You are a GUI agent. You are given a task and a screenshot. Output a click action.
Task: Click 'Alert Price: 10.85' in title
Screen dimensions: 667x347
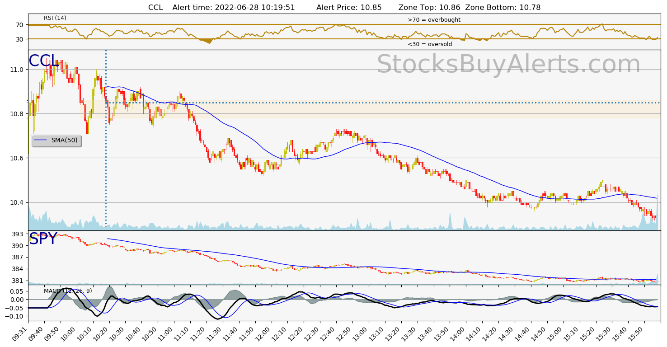coord(349,7)
